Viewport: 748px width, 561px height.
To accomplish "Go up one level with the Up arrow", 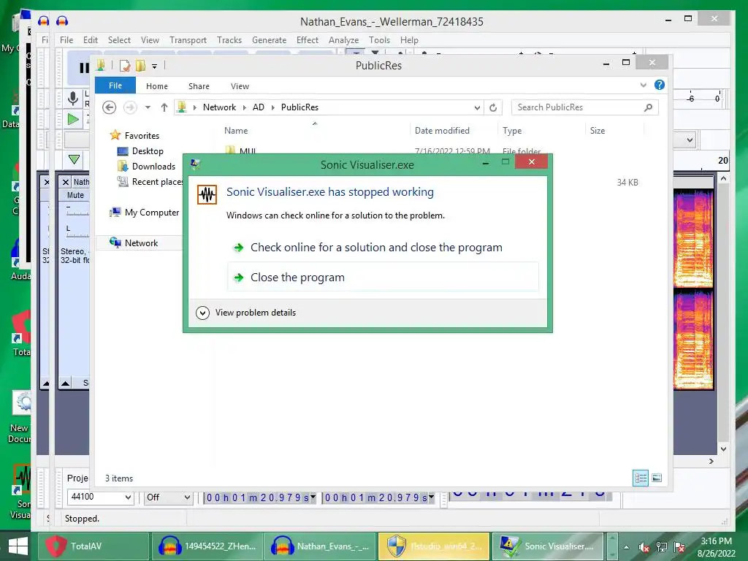I will click(164, 107).
